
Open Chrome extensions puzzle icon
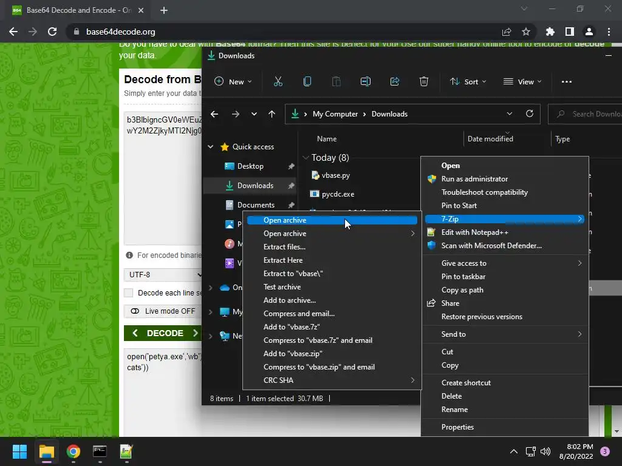click(550, 32)
